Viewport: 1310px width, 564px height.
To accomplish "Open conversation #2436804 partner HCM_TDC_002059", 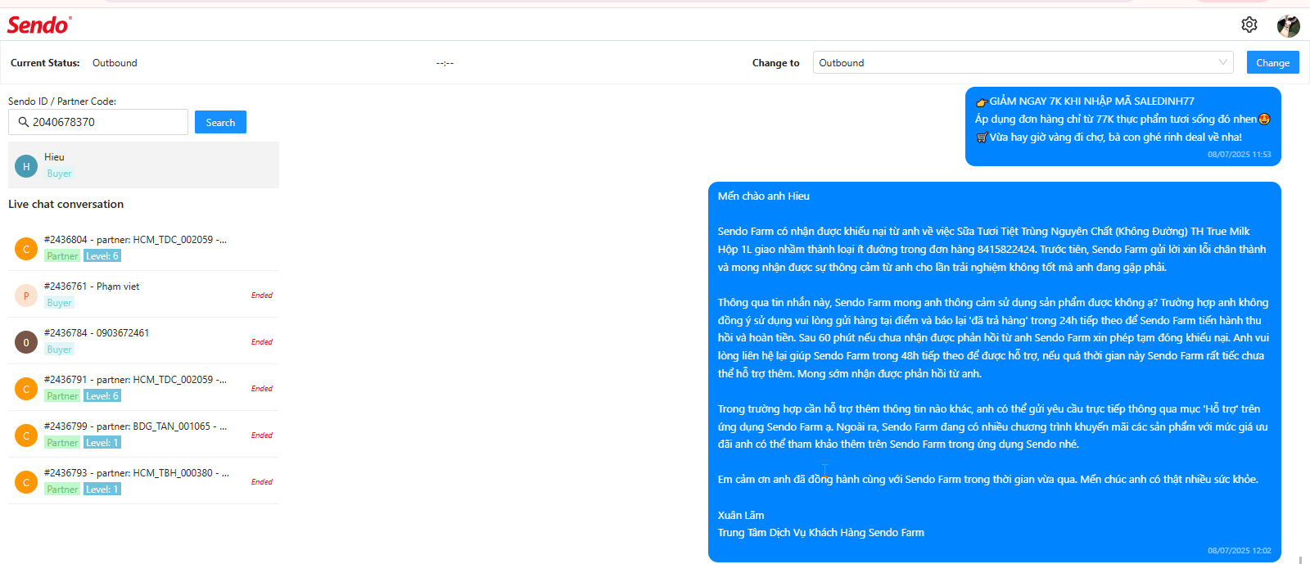I will (x=143, y=248).
